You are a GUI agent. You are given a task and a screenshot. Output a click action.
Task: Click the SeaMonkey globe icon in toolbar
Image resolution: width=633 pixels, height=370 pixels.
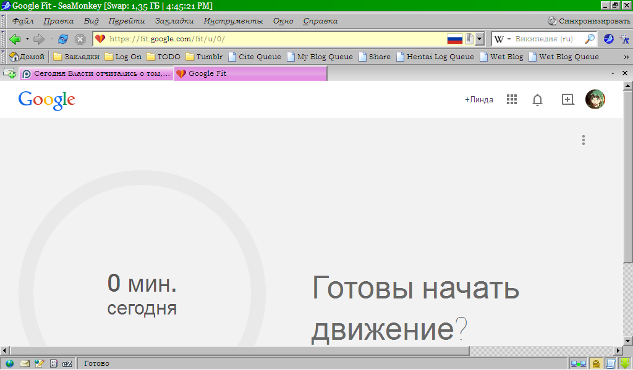pyautogui.click(x=608, y=39)
